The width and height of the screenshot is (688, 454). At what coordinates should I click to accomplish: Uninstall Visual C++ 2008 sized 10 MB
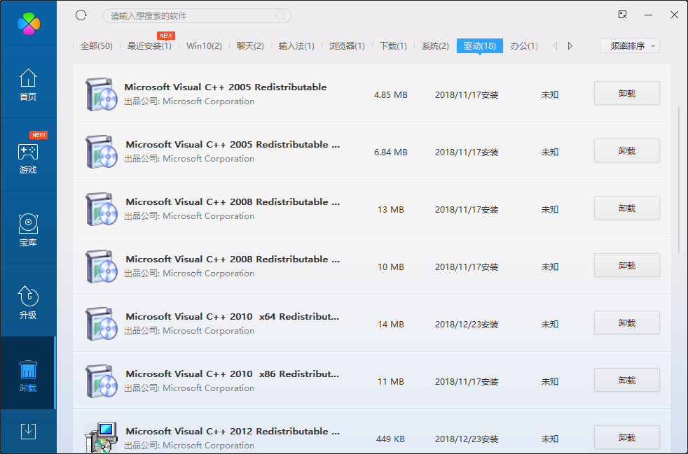pyautogui.click(x=626, y=266)
